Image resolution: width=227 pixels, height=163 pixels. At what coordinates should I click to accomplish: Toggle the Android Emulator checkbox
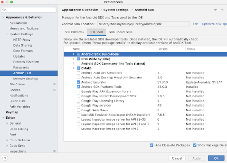coord(78,82)
